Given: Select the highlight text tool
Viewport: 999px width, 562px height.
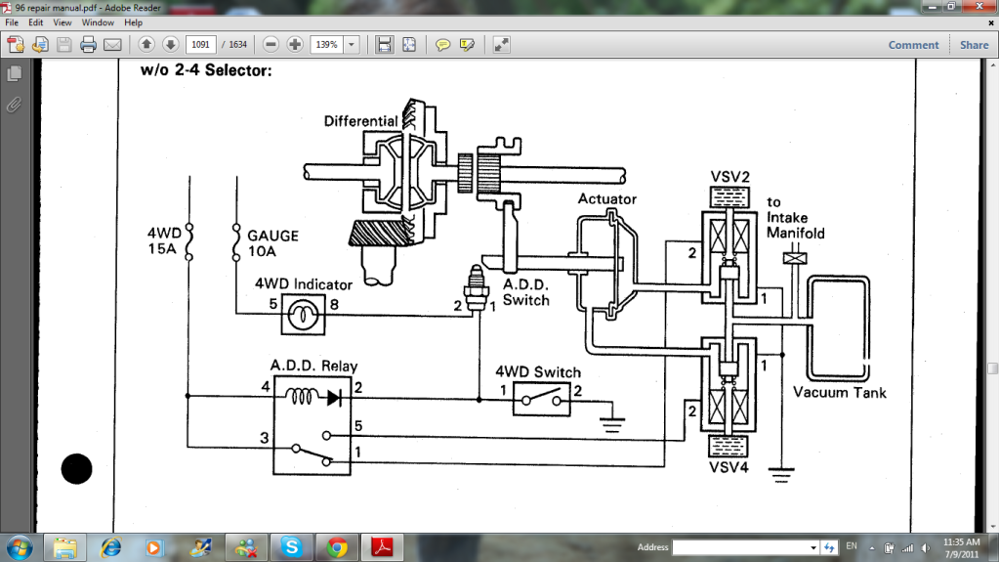Looking at the screenshot, I should 467,45.
